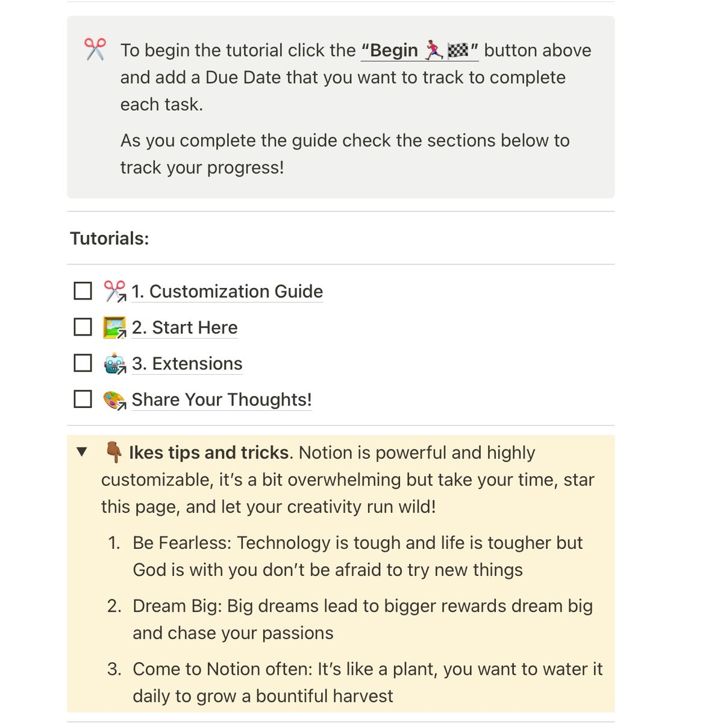This screenshot has height=723, width=723.
Task: Click the paint palette icon beside Share Your Thoughts
Action: (x=114, y=399)
